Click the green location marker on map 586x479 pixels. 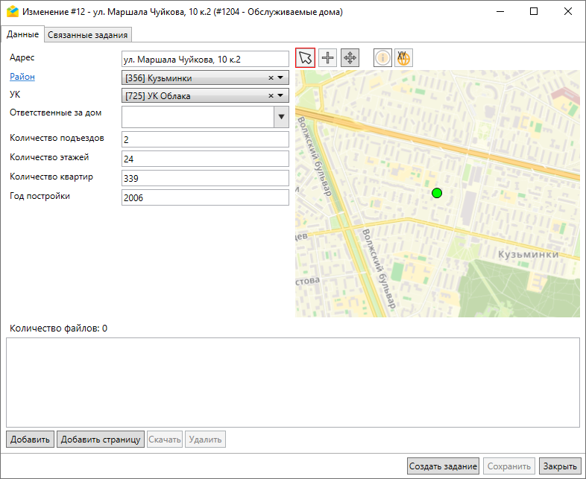click(x=437, y=194)
